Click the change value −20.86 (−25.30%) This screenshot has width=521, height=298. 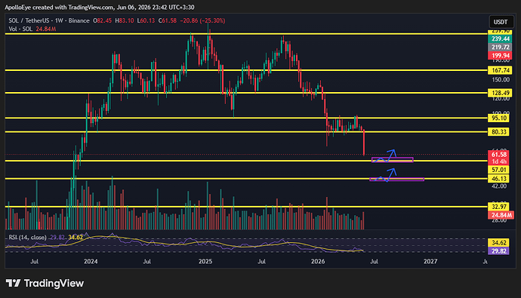click(202, 20)
